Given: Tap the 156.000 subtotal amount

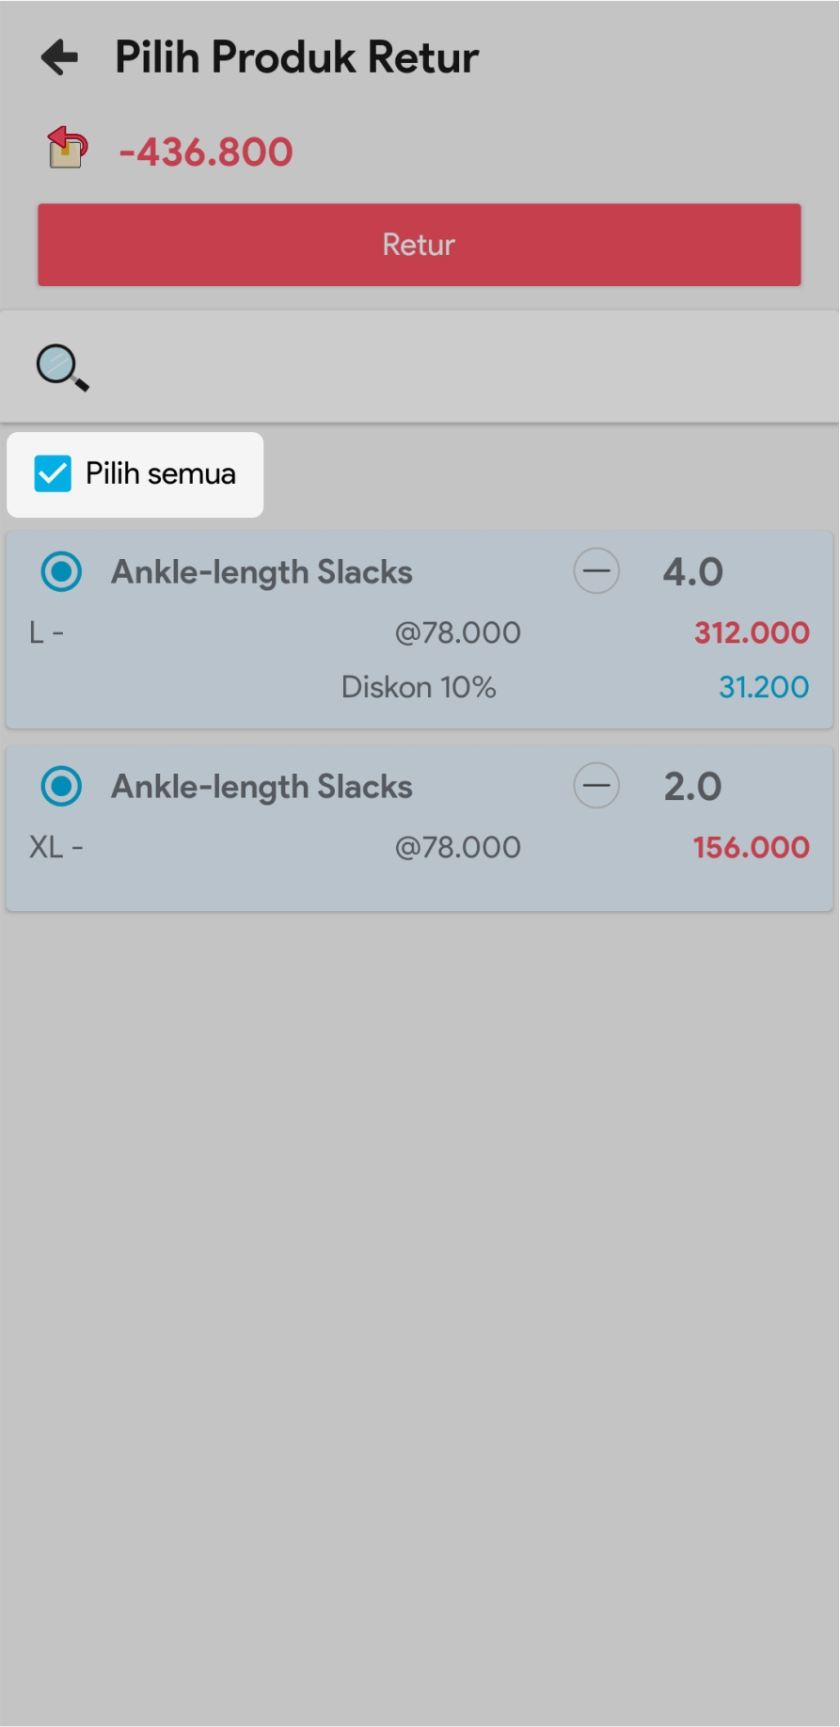Looking at the screenshot, I should [752, 847].
